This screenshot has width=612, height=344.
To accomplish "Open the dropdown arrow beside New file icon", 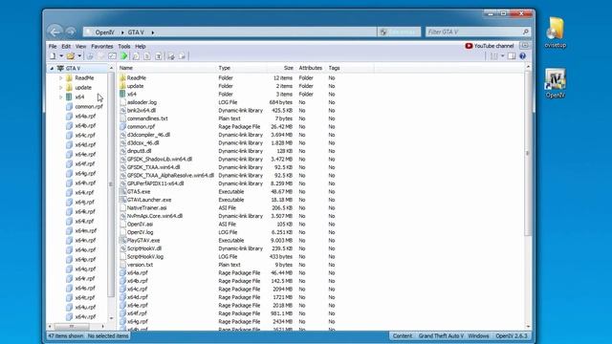I will coord(61,56).
